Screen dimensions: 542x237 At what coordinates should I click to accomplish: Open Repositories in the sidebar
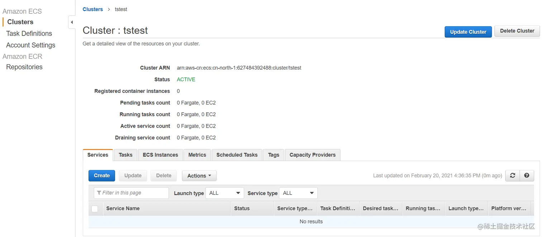pyautogui.click(x=24, y=67)
